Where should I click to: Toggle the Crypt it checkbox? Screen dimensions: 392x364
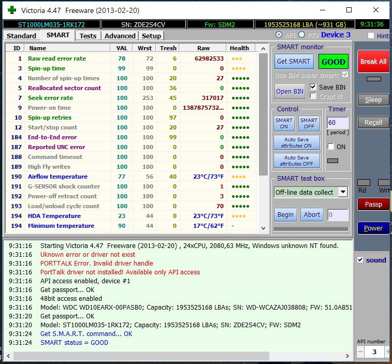click(313, 96)
